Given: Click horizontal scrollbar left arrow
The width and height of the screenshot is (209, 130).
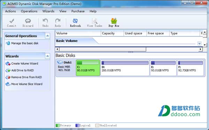Looking at the screenshot, I should (x=57, y=49).
